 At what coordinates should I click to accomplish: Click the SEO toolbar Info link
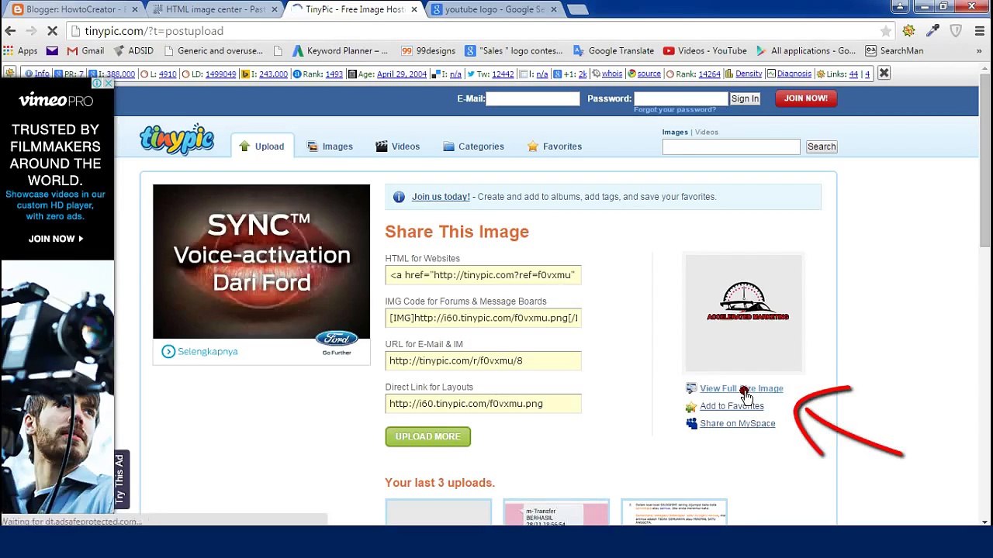pyautogui.click(x=41, y=74)
